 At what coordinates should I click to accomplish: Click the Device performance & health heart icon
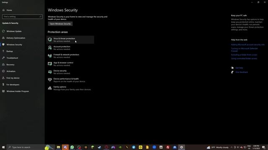(50, 80)
